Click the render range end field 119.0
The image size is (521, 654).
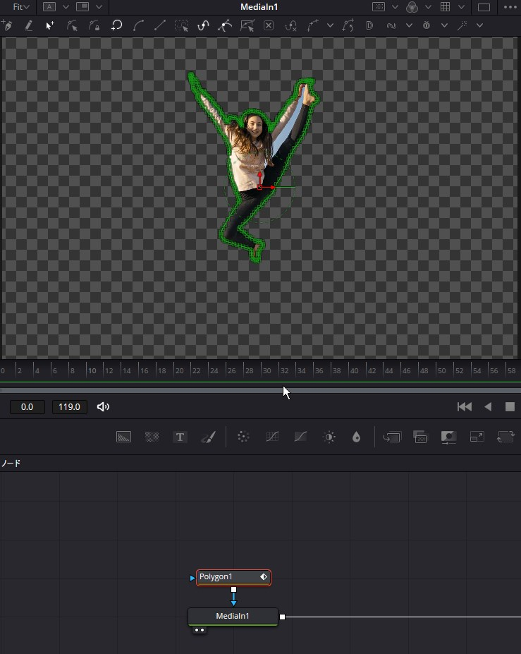69,406
